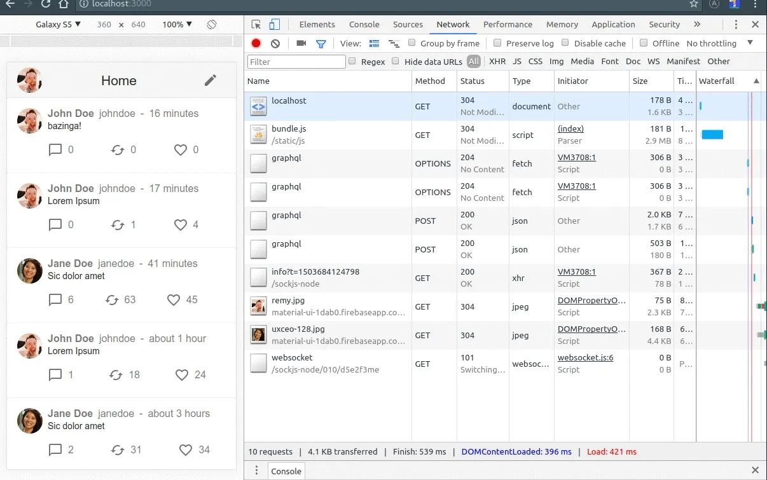Image resolution: width=767 pixels, height=480 pixels.
Task: Click the pencil compose icon beside Home
Action: [x=211, y=80]
